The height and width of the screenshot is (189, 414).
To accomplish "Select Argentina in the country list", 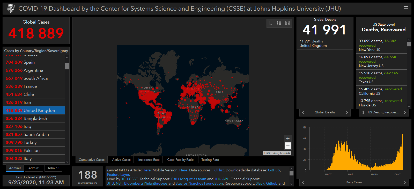I will coord(34,70).
